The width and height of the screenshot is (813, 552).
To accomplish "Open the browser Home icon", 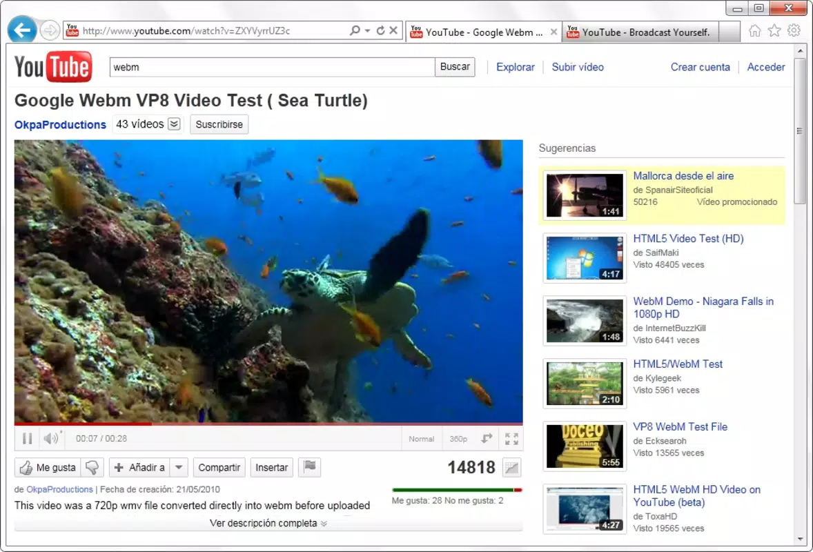I will pyautogui.click(x=754, y=31).
